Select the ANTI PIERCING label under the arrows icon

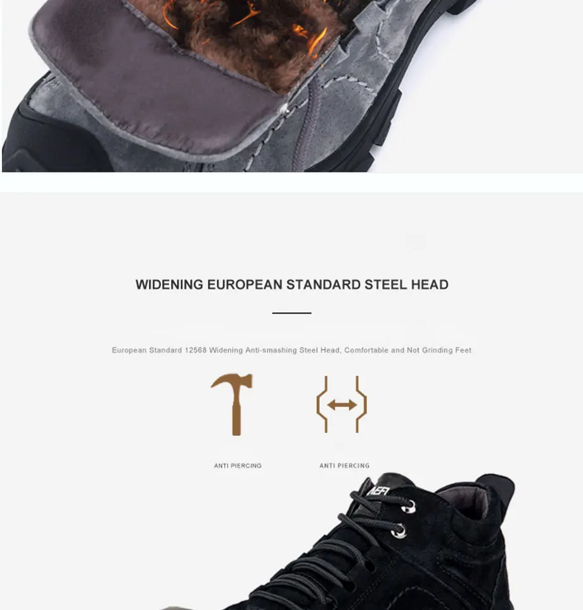click(x=344, y=465)
